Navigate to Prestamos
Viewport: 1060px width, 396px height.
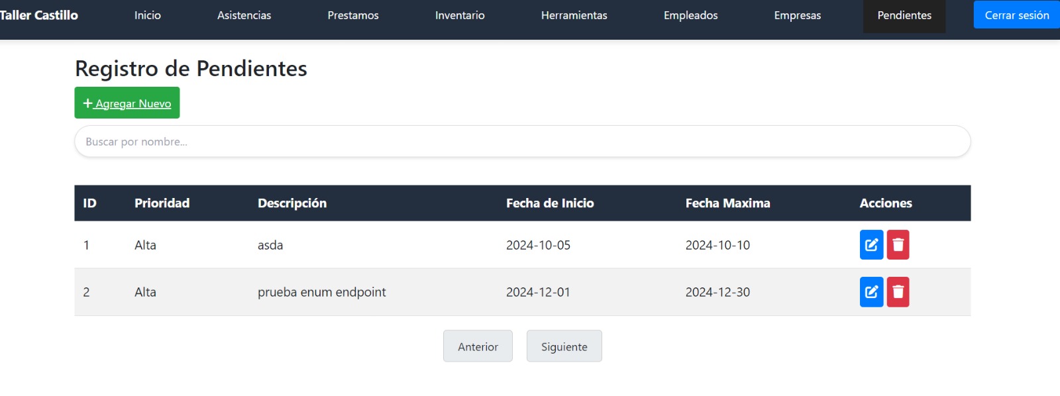pyautogui.click(x=352, y=15)
